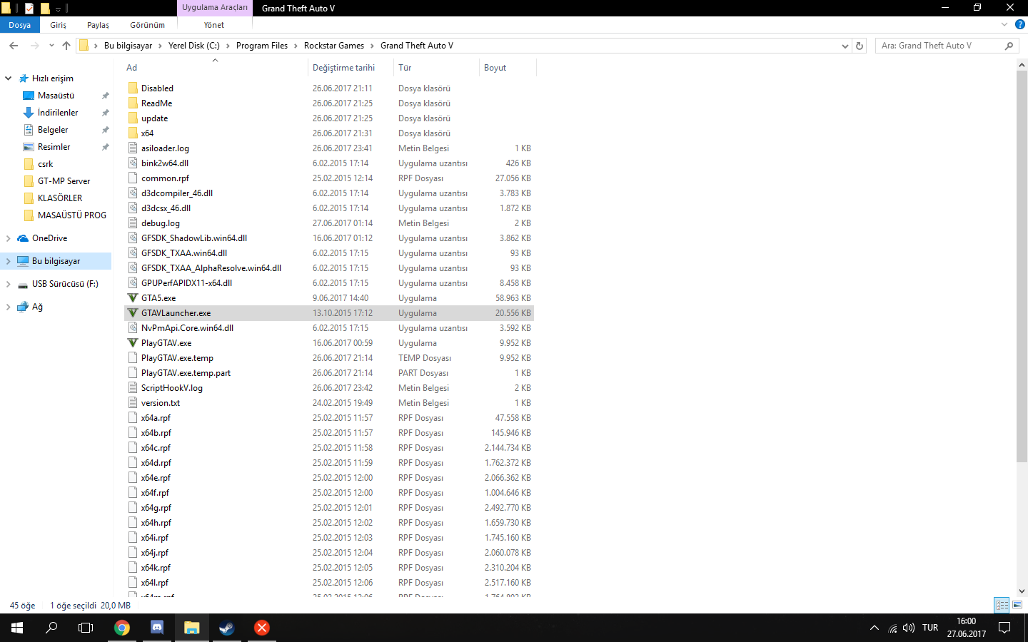Open Masaüstü in quick access
The width and height of the screenshot is (1028, 642).
point(56,96)
